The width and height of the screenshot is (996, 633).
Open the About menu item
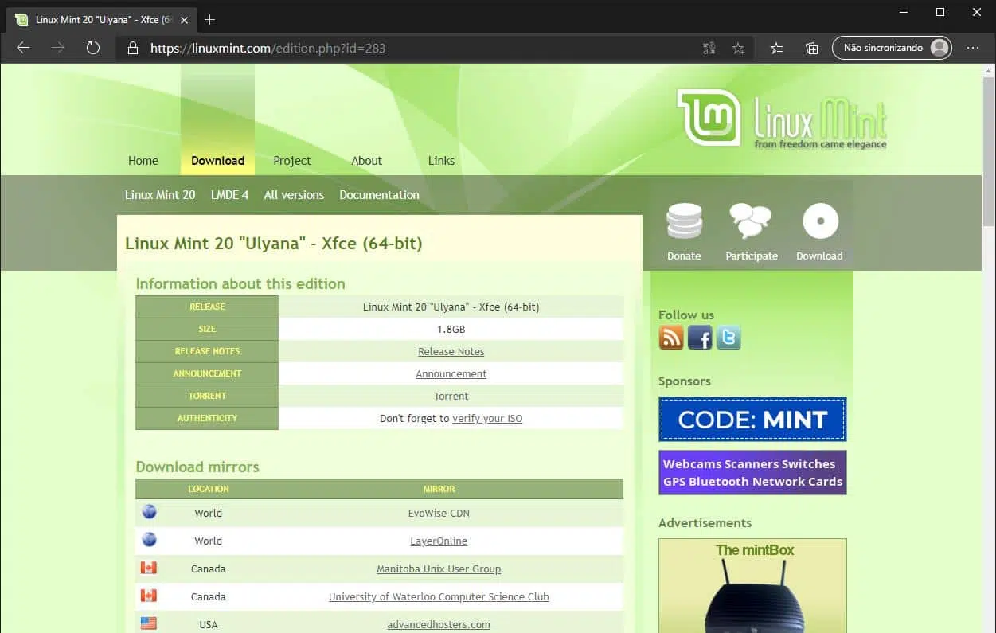tap(367, 160)
